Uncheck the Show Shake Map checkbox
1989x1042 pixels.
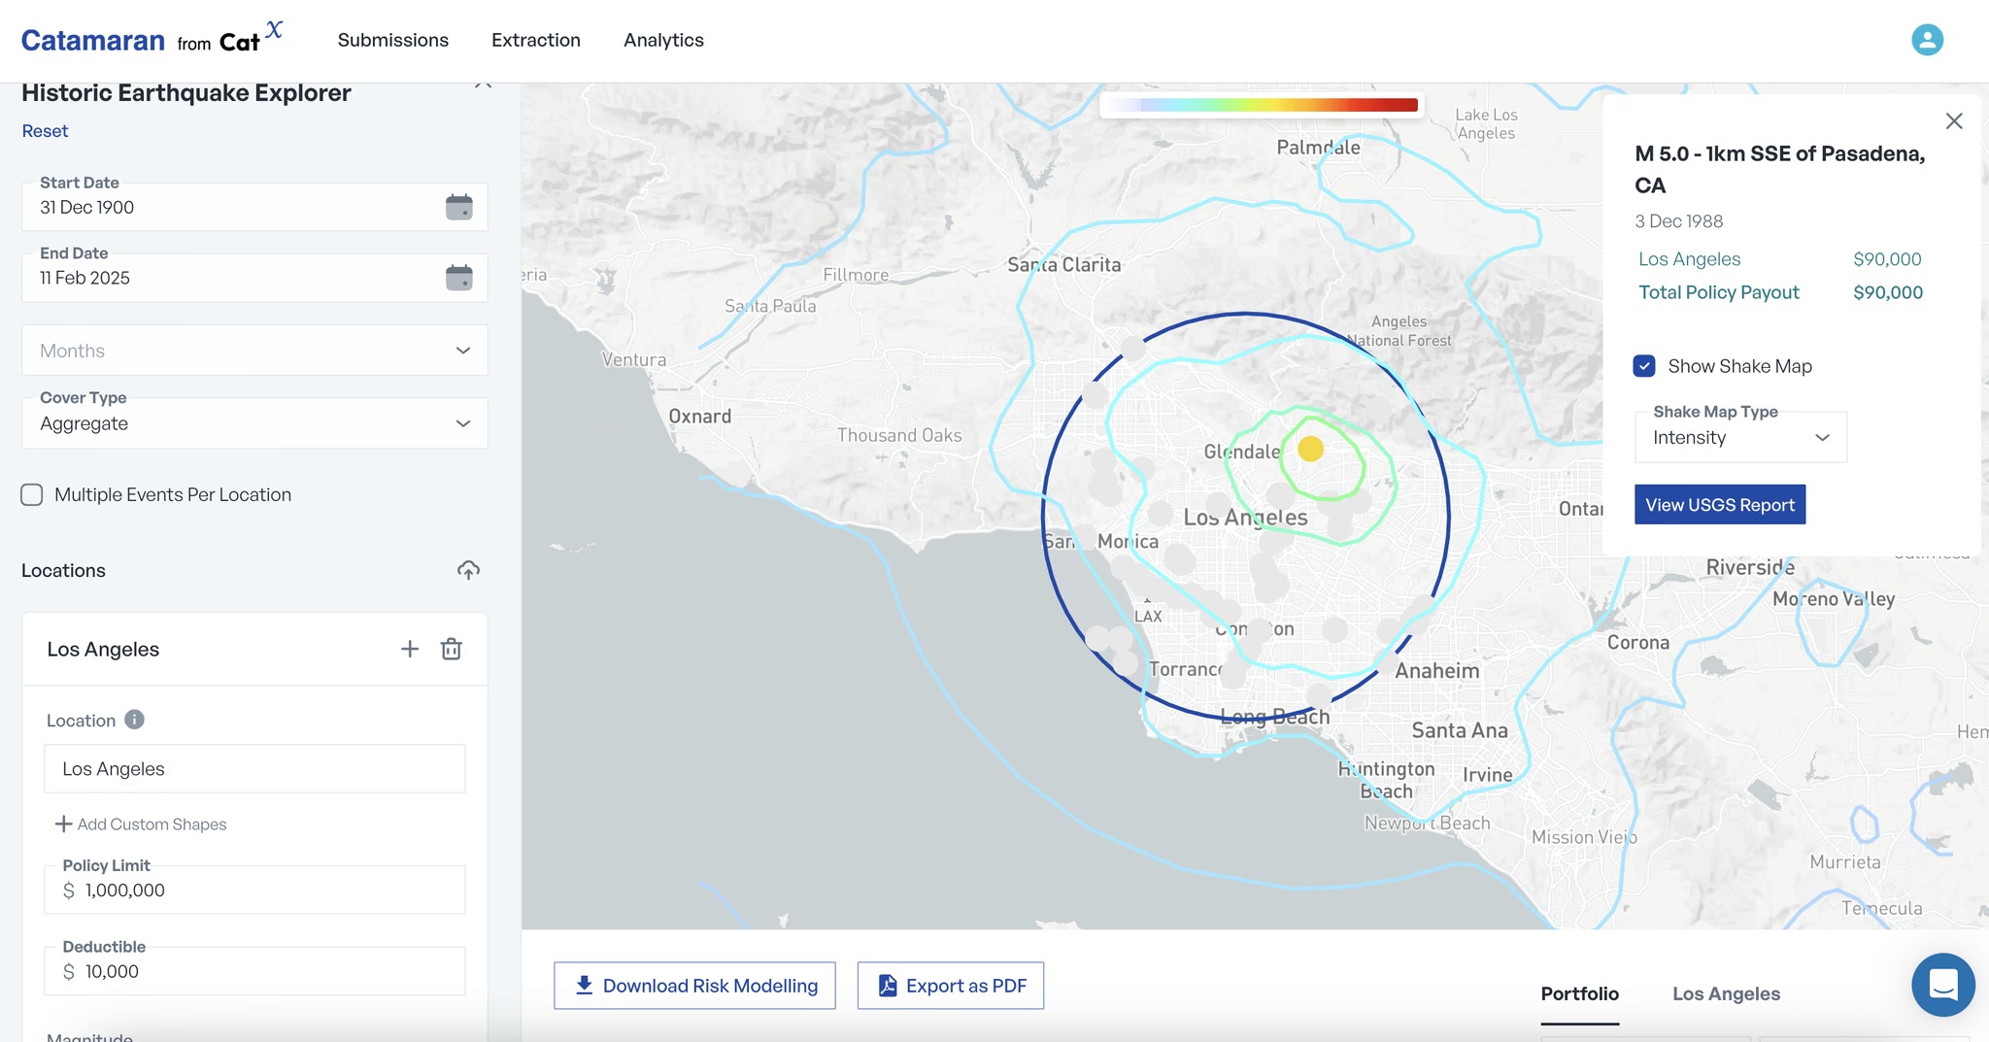(x=1644, y=366)
